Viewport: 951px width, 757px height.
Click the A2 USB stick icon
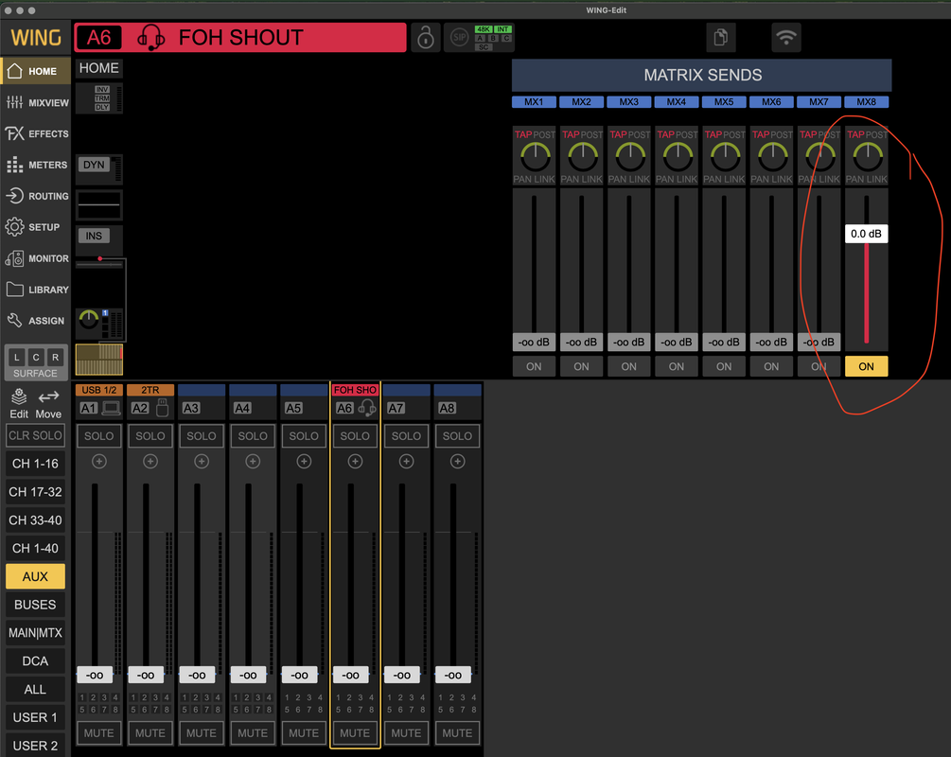[162, 408]
